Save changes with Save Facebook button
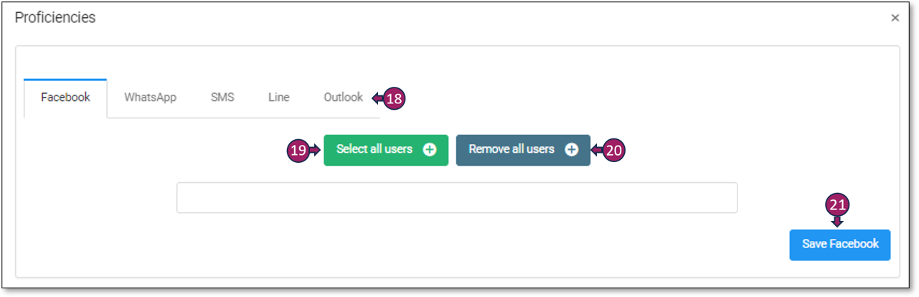This screenshot has height=297, width=919. [x=839, y=245]
